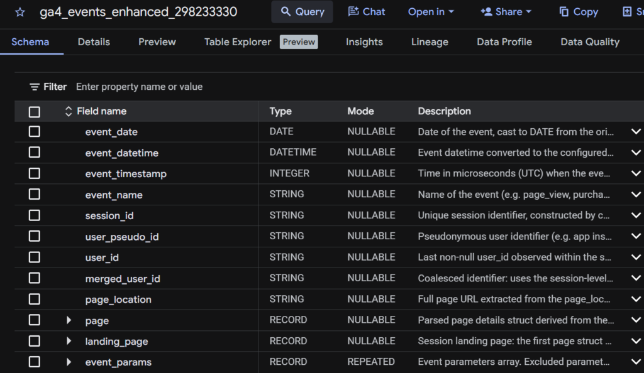Open the Data Quality tab

(x=590, y=42)
